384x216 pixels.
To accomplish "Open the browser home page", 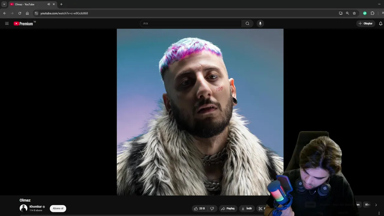I will 27,13.
